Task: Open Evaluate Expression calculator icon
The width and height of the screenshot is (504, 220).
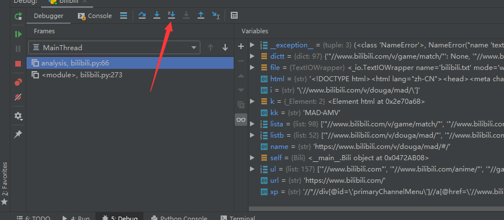Action: 234,15
